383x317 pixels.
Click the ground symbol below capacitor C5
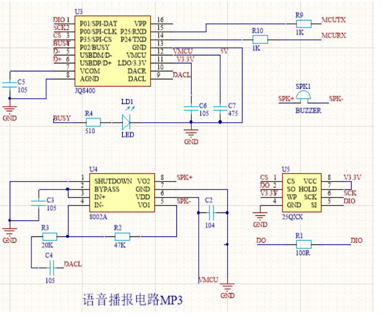(x=10, y=109)
